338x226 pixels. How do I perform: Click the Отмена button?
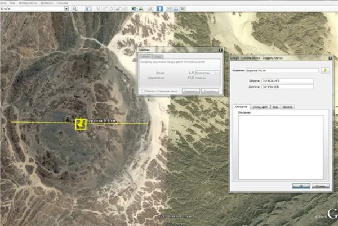319,186
